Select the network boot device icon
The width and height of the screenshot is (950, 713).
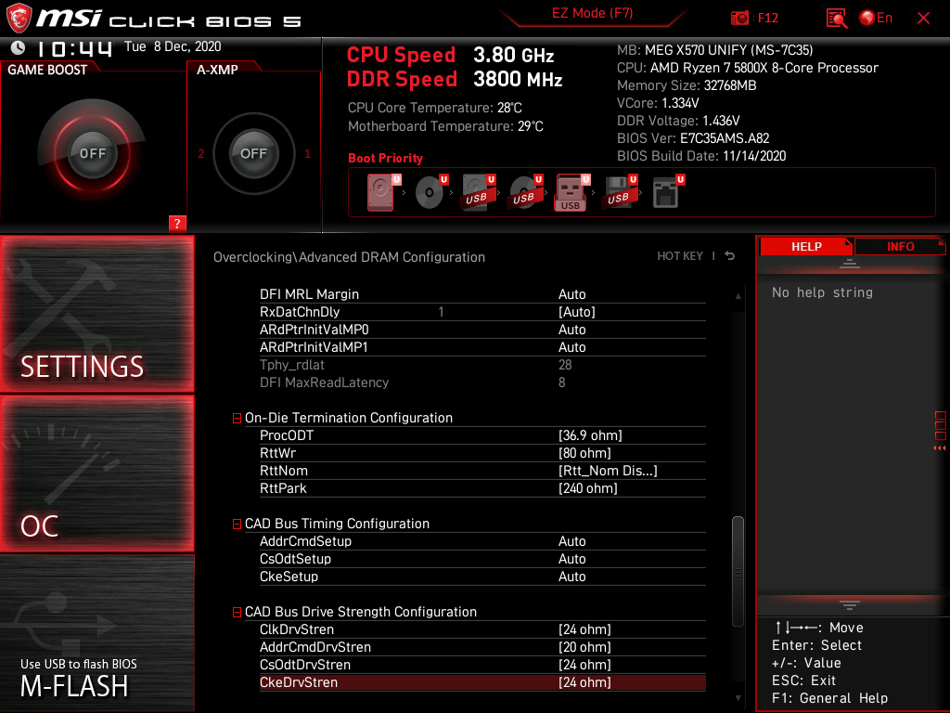[x=668, y=193]
